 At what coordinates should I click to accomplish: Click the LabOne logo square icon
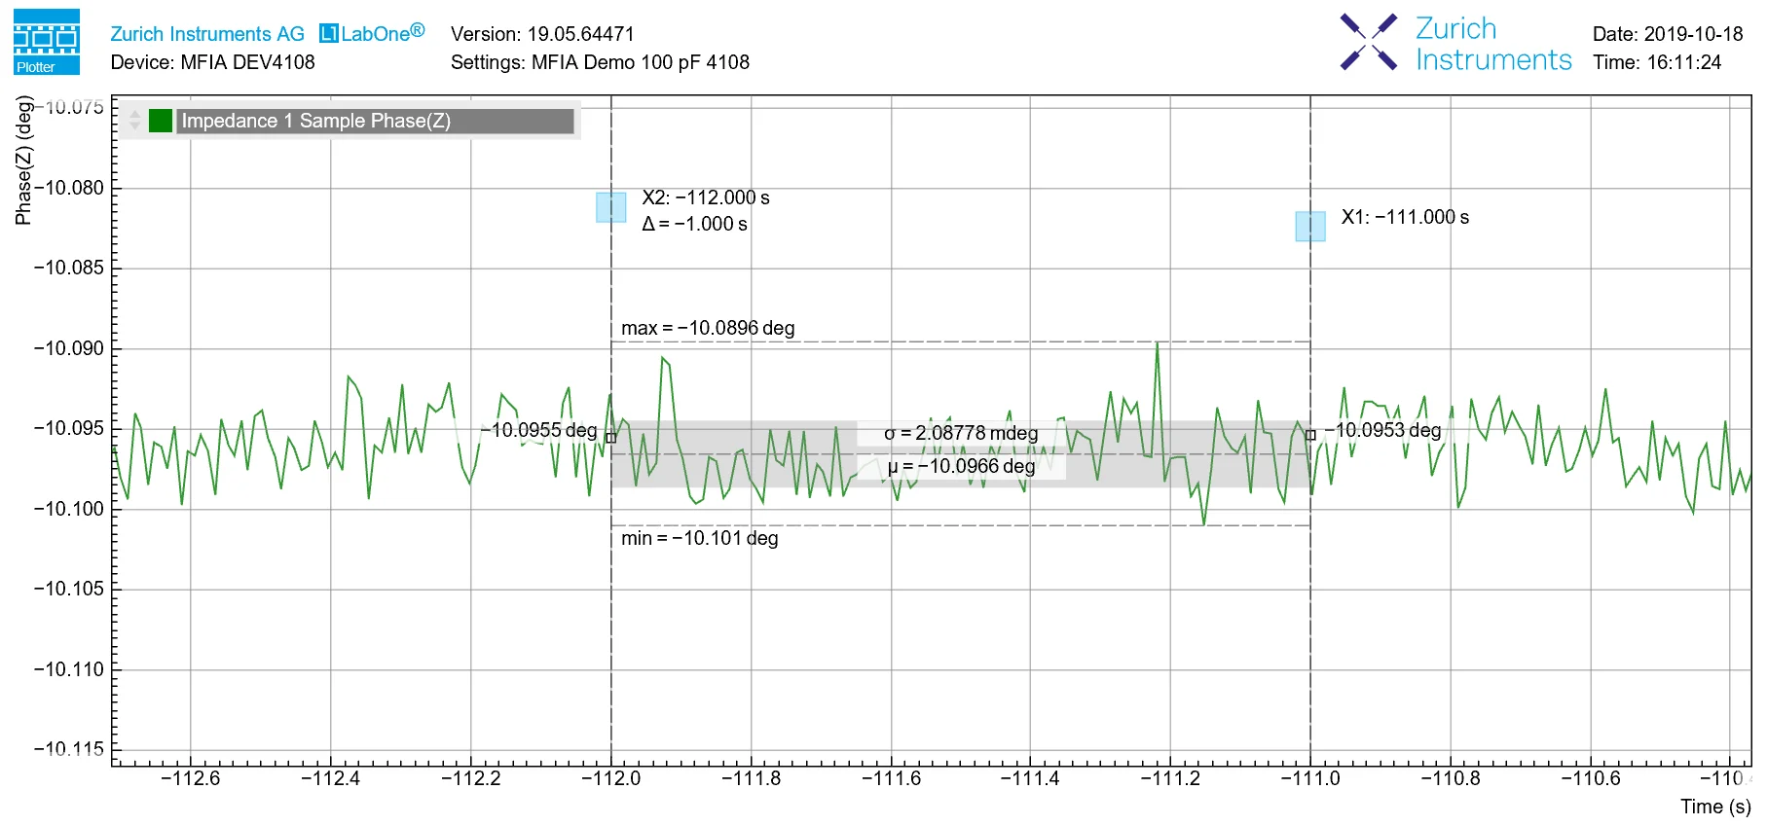328,34
